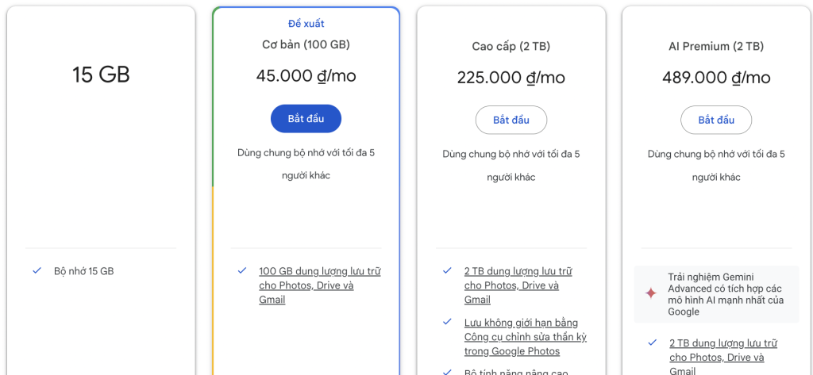Click checkmark beside Cao cấp 2 TB storage
This screenshot has width=813, height=375.
click(448, 270)
